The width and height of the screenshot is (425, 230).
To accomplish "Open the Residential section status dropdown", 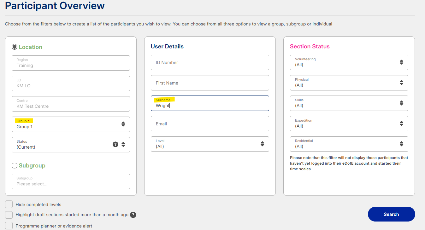I will pos(349,144).
